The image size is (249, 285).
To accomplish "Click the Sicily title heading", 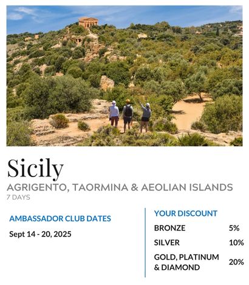I will click(x=35, y=169).
